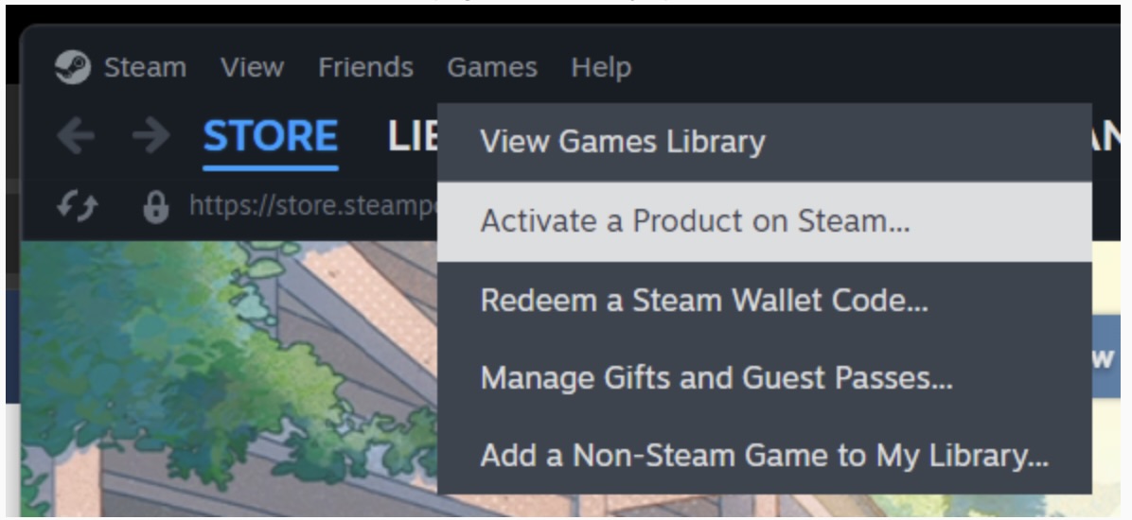
Task: Select Redeem a Steam Wallet Code
Action: coord(765,300)
